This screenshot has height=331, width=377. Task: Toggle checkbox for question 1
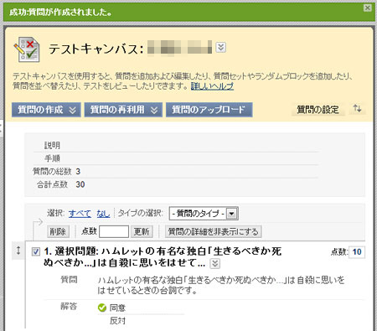(x=36, y=251)
